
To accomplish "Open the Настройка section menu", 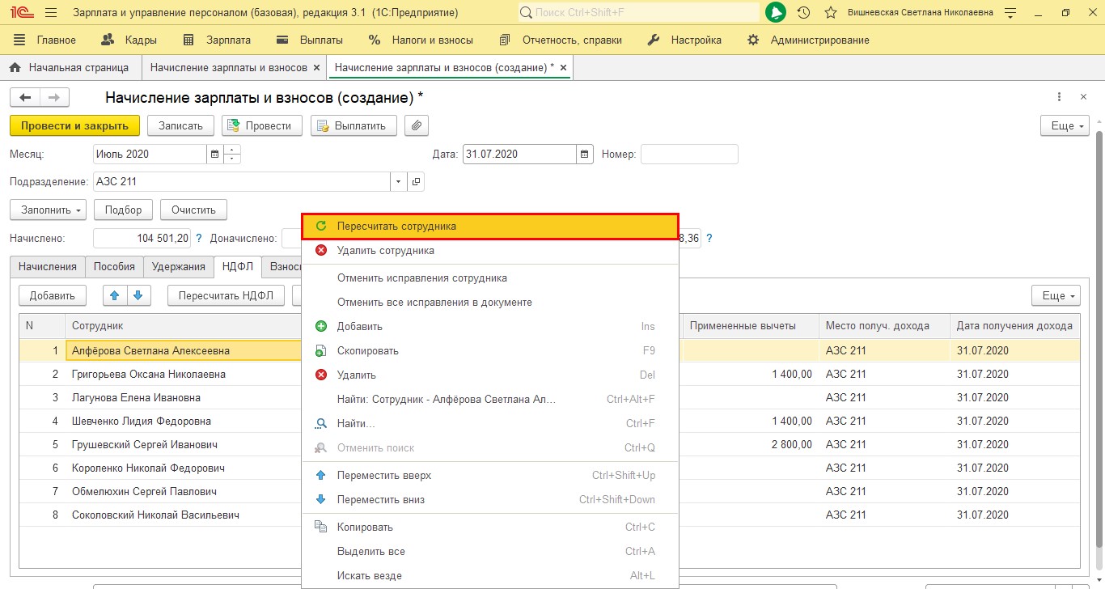I will (x=685, y=40).
